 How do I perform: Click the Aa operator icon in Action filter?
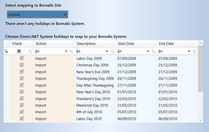[x=37, y=51]
